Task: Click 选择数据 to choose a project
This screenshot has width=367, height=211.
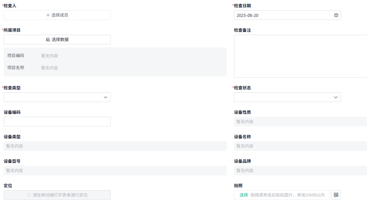Action: pyautogui.click(x=57, y=39)
